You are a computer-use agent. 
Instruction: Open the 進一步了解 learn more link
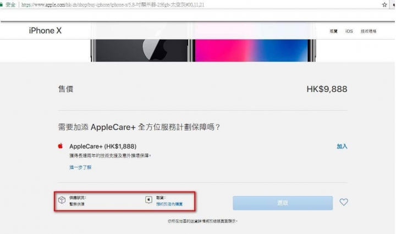tap(80, 167)
